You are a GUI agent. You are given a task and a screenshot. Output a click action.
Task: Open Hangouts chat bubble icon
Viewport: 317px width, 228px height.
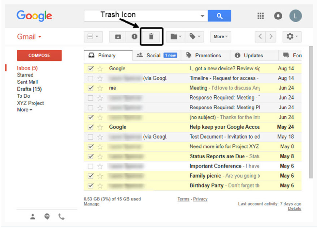[47, 217]
